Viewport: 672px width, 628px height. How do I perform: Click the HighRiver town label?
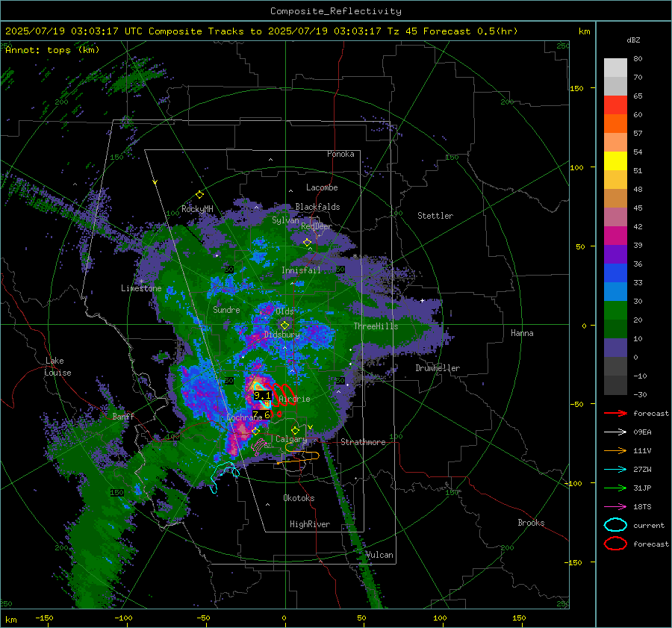[310, 524]
